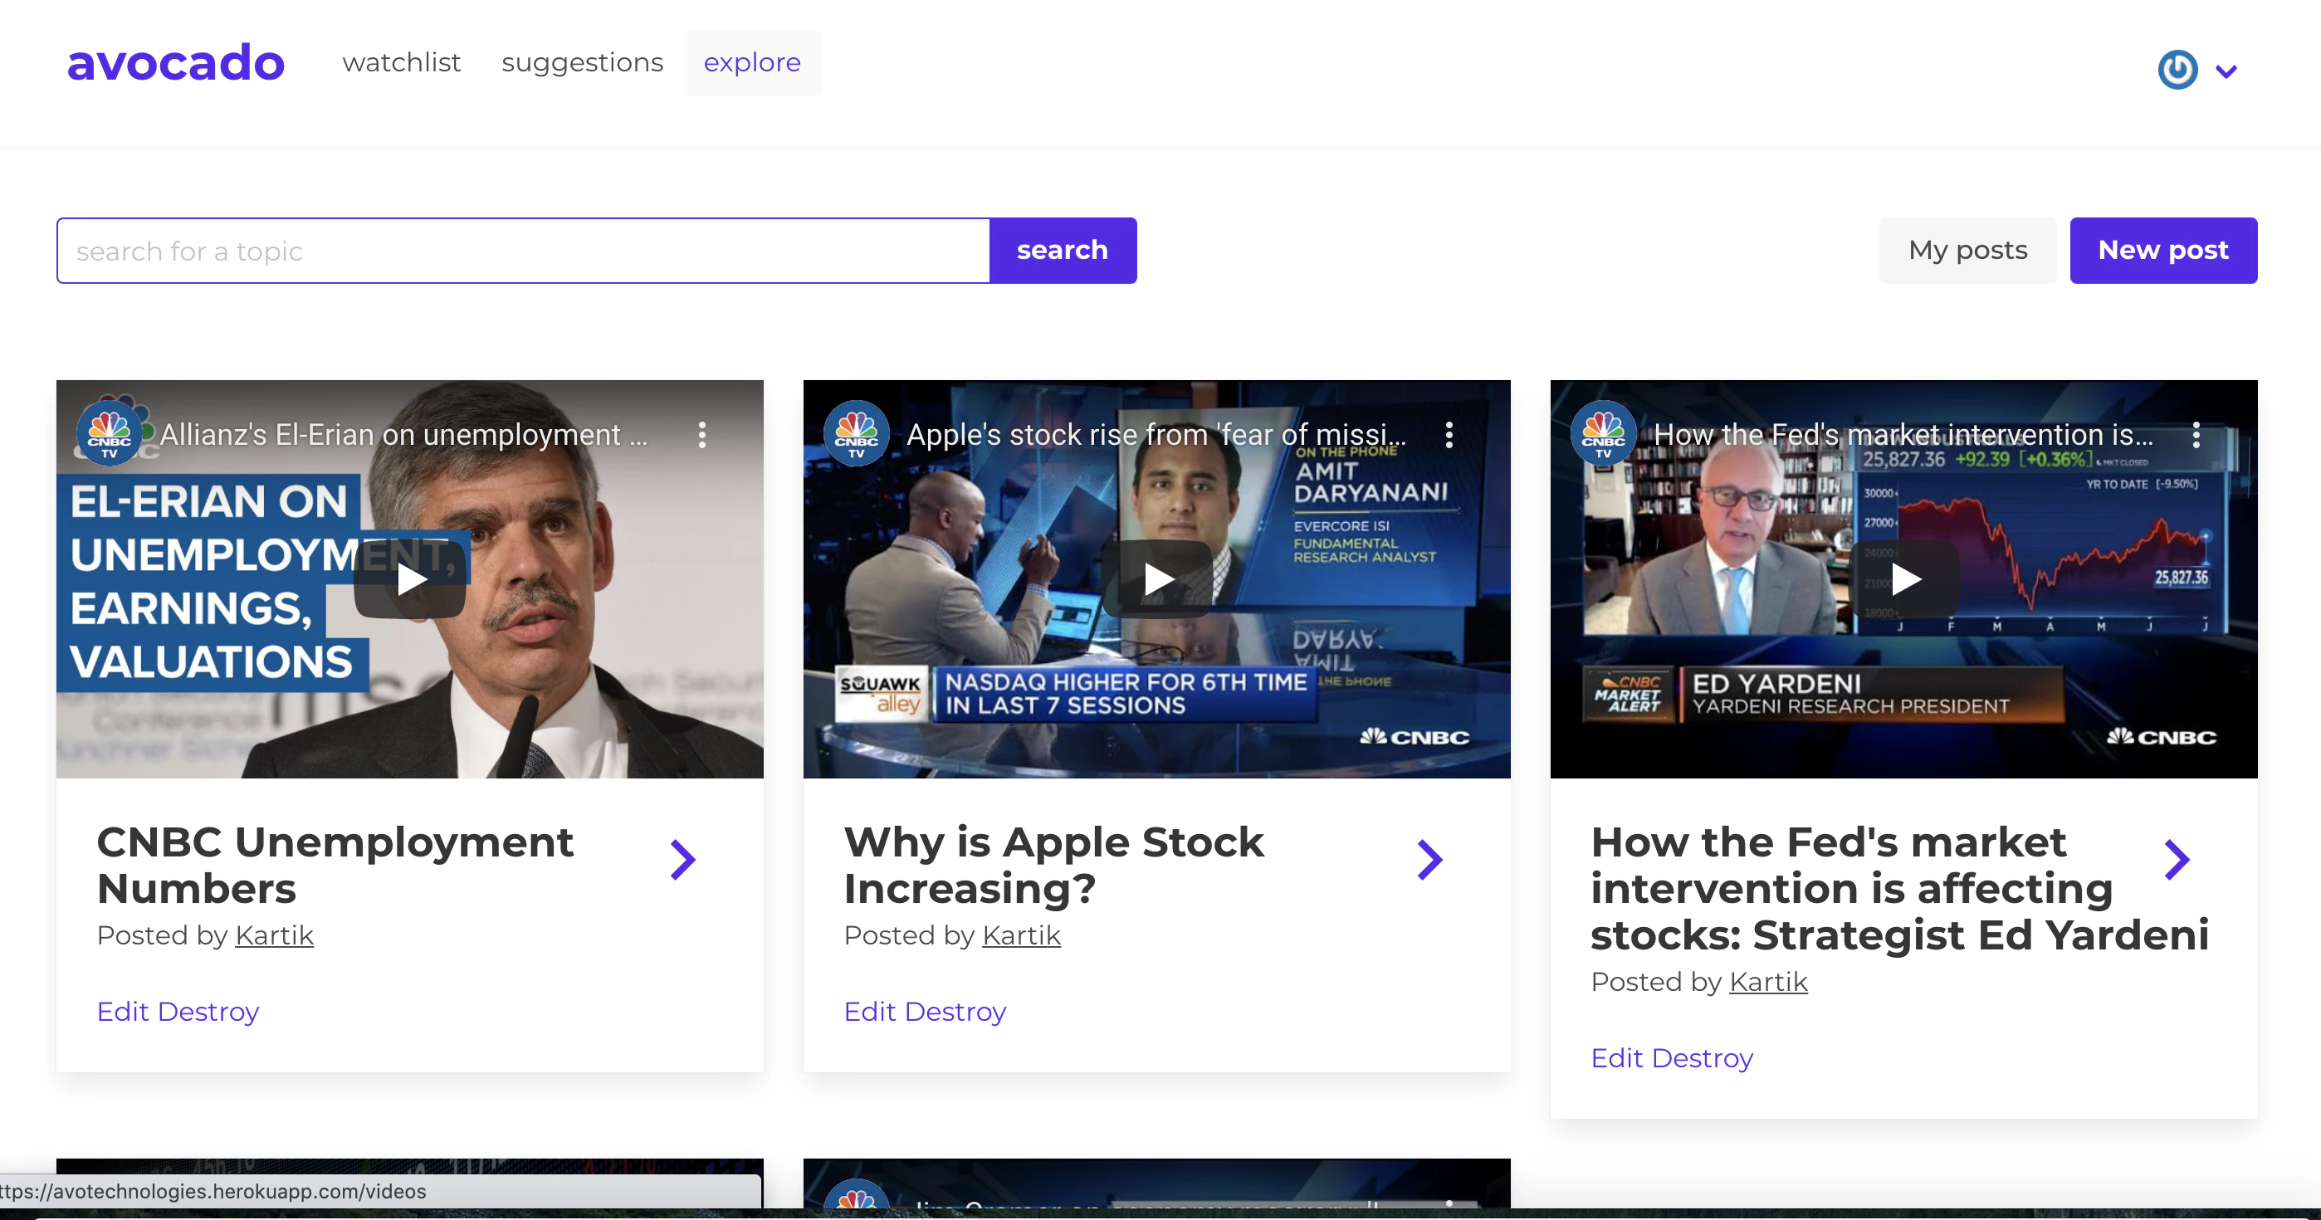Open CNBC Unemployment Numbers post arrow

[x=683, y=860]
